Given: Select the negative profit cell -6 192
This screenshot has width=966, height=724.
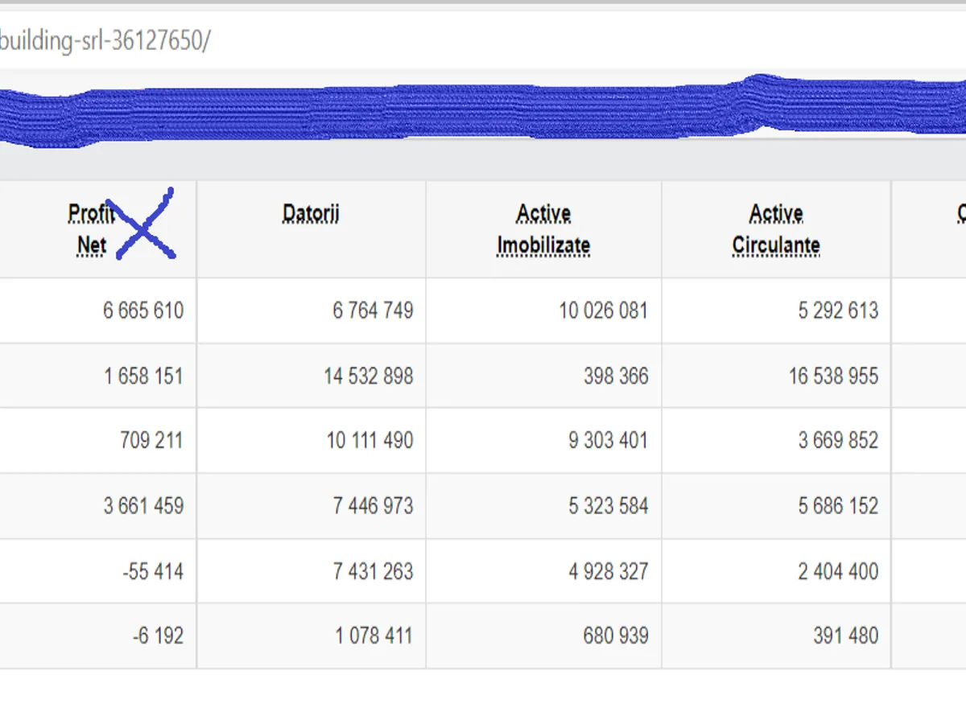Looking at the screenshot, I should (158, 636).
